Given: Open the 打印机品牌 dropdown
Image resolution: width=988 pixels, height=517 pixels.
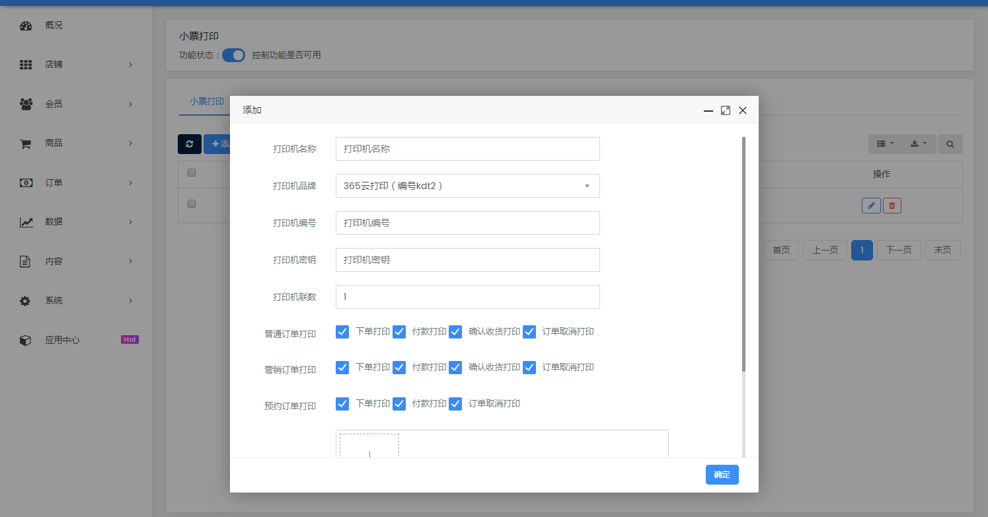Looking at the screenshot, I should pos(468,186).
